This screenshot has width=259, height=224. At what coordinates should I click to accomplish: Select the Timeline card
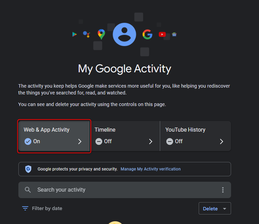[125, 136]
